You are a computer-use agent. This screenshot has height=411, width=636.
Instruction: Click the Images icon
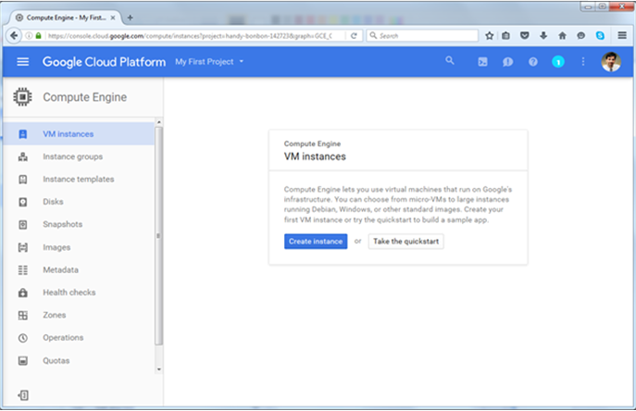tap(23, 247)
